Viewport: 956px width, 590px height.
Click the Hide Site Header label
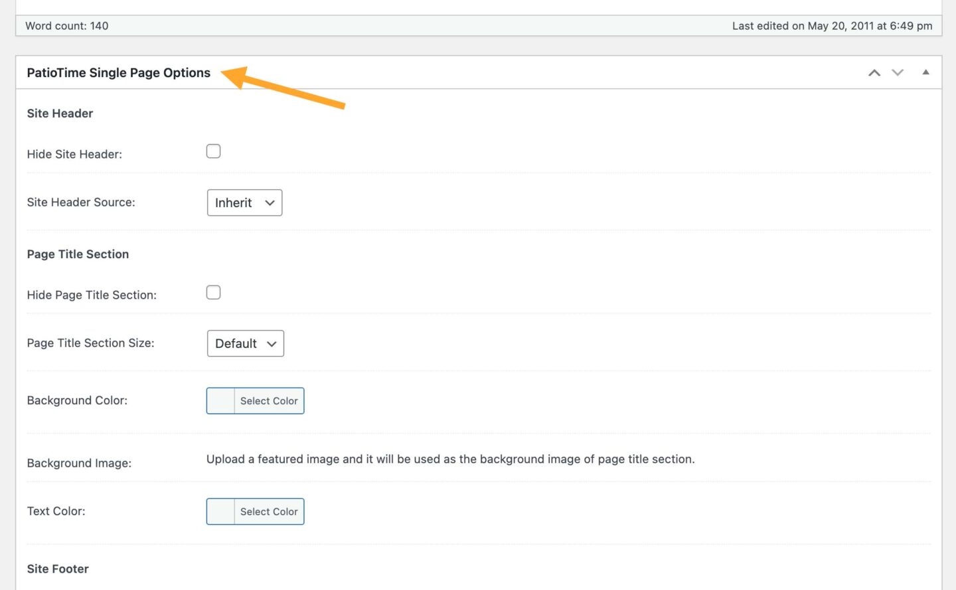[x=74, y=153]
